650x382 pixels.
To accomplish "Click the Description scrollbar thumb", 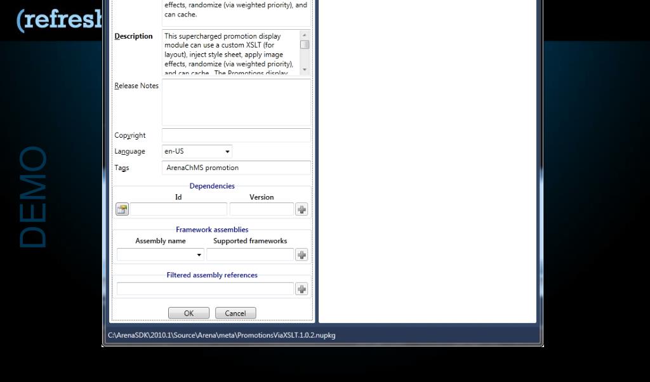I will click(305, 44).
